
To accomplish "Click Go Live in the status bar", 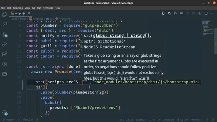I will coord(182,120).
